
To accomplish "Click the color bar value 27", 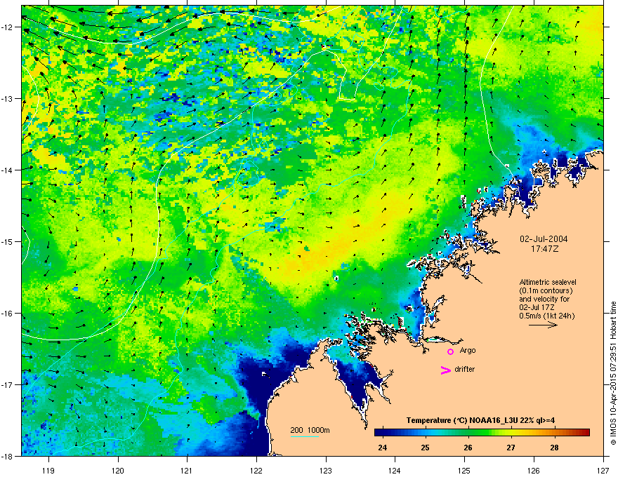I will click(511, 448).
